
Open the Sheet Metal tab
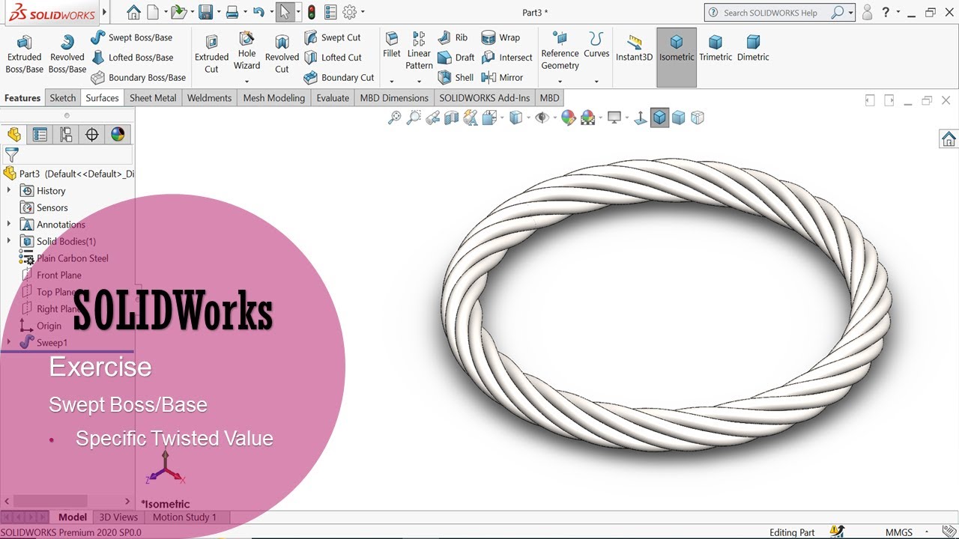click(153, 98)
